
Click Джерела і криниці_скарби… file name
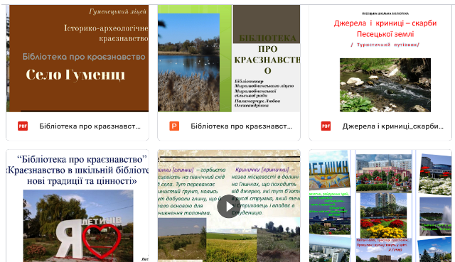point(393,126)
